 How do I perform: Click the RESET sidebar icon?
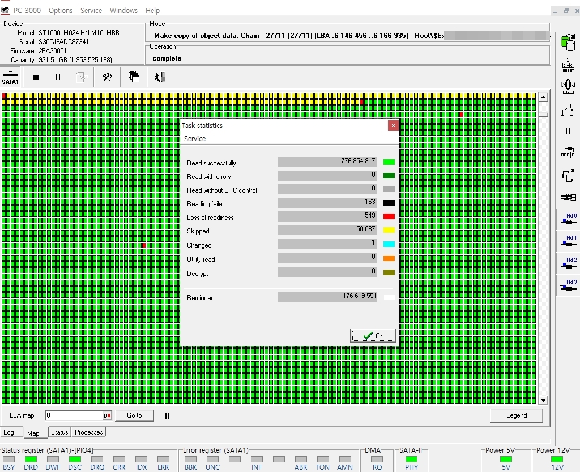pos(568,65)
